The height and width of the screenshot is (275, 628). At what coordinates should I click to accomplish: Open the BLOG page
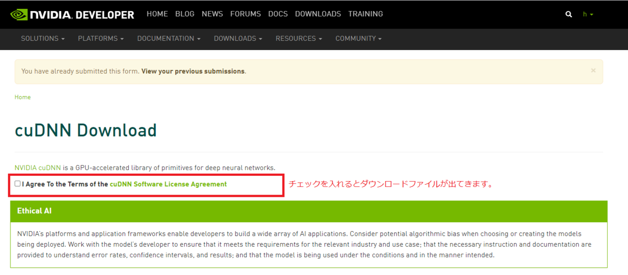pos(185,14)
